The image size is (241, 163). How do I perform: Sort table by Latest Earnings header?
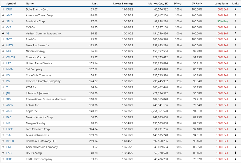(x=123, y=4)
